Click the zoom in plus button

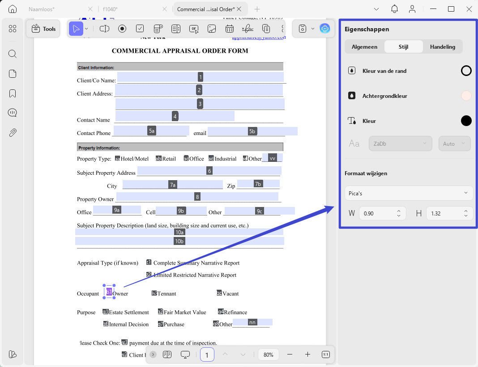(x=307, y=354)
